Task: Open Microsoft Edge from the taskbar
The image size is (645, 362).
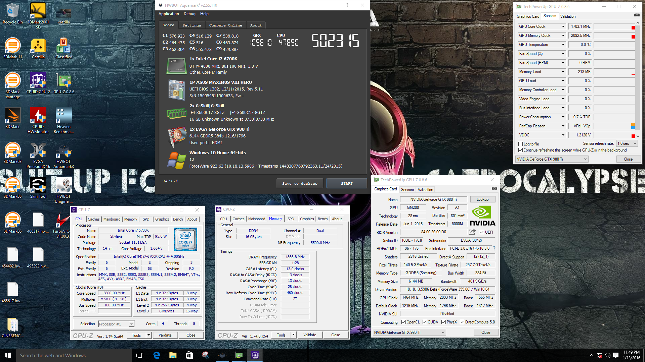Action: point(157,355)
